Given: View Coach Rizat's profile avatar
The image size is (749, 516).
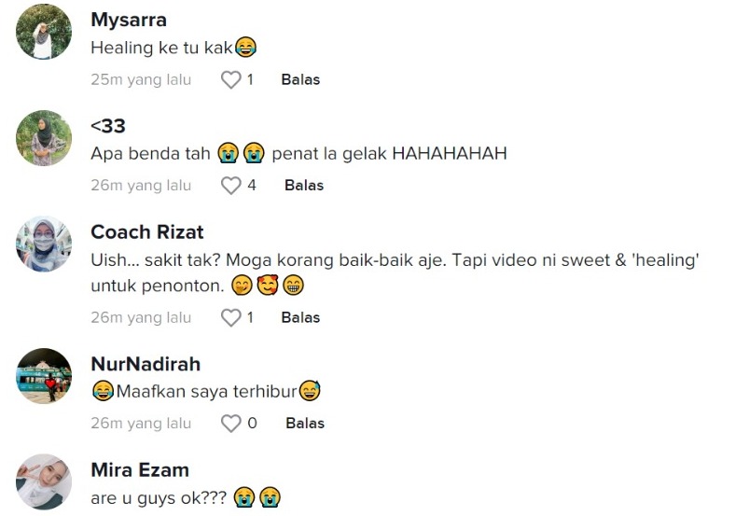Looking at the screenshot, I should pos(44,244).
